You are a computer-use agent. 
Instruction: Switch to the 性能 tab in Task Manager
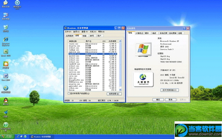point(85,35)
